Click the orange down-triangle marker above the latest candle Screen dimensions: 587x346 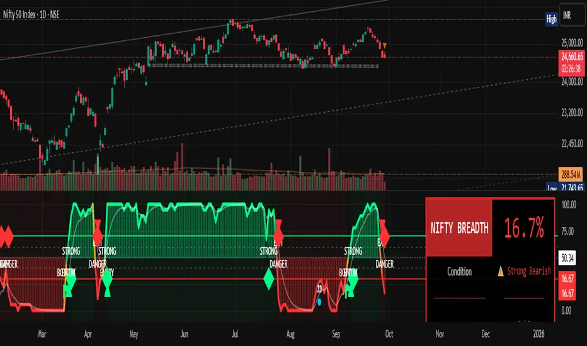(x=384, y=46)
